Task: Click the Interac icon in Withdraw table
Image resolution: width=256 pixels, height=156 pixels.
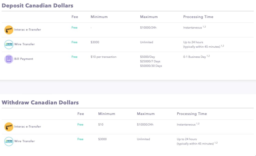Action: click(x=9, y=127)
